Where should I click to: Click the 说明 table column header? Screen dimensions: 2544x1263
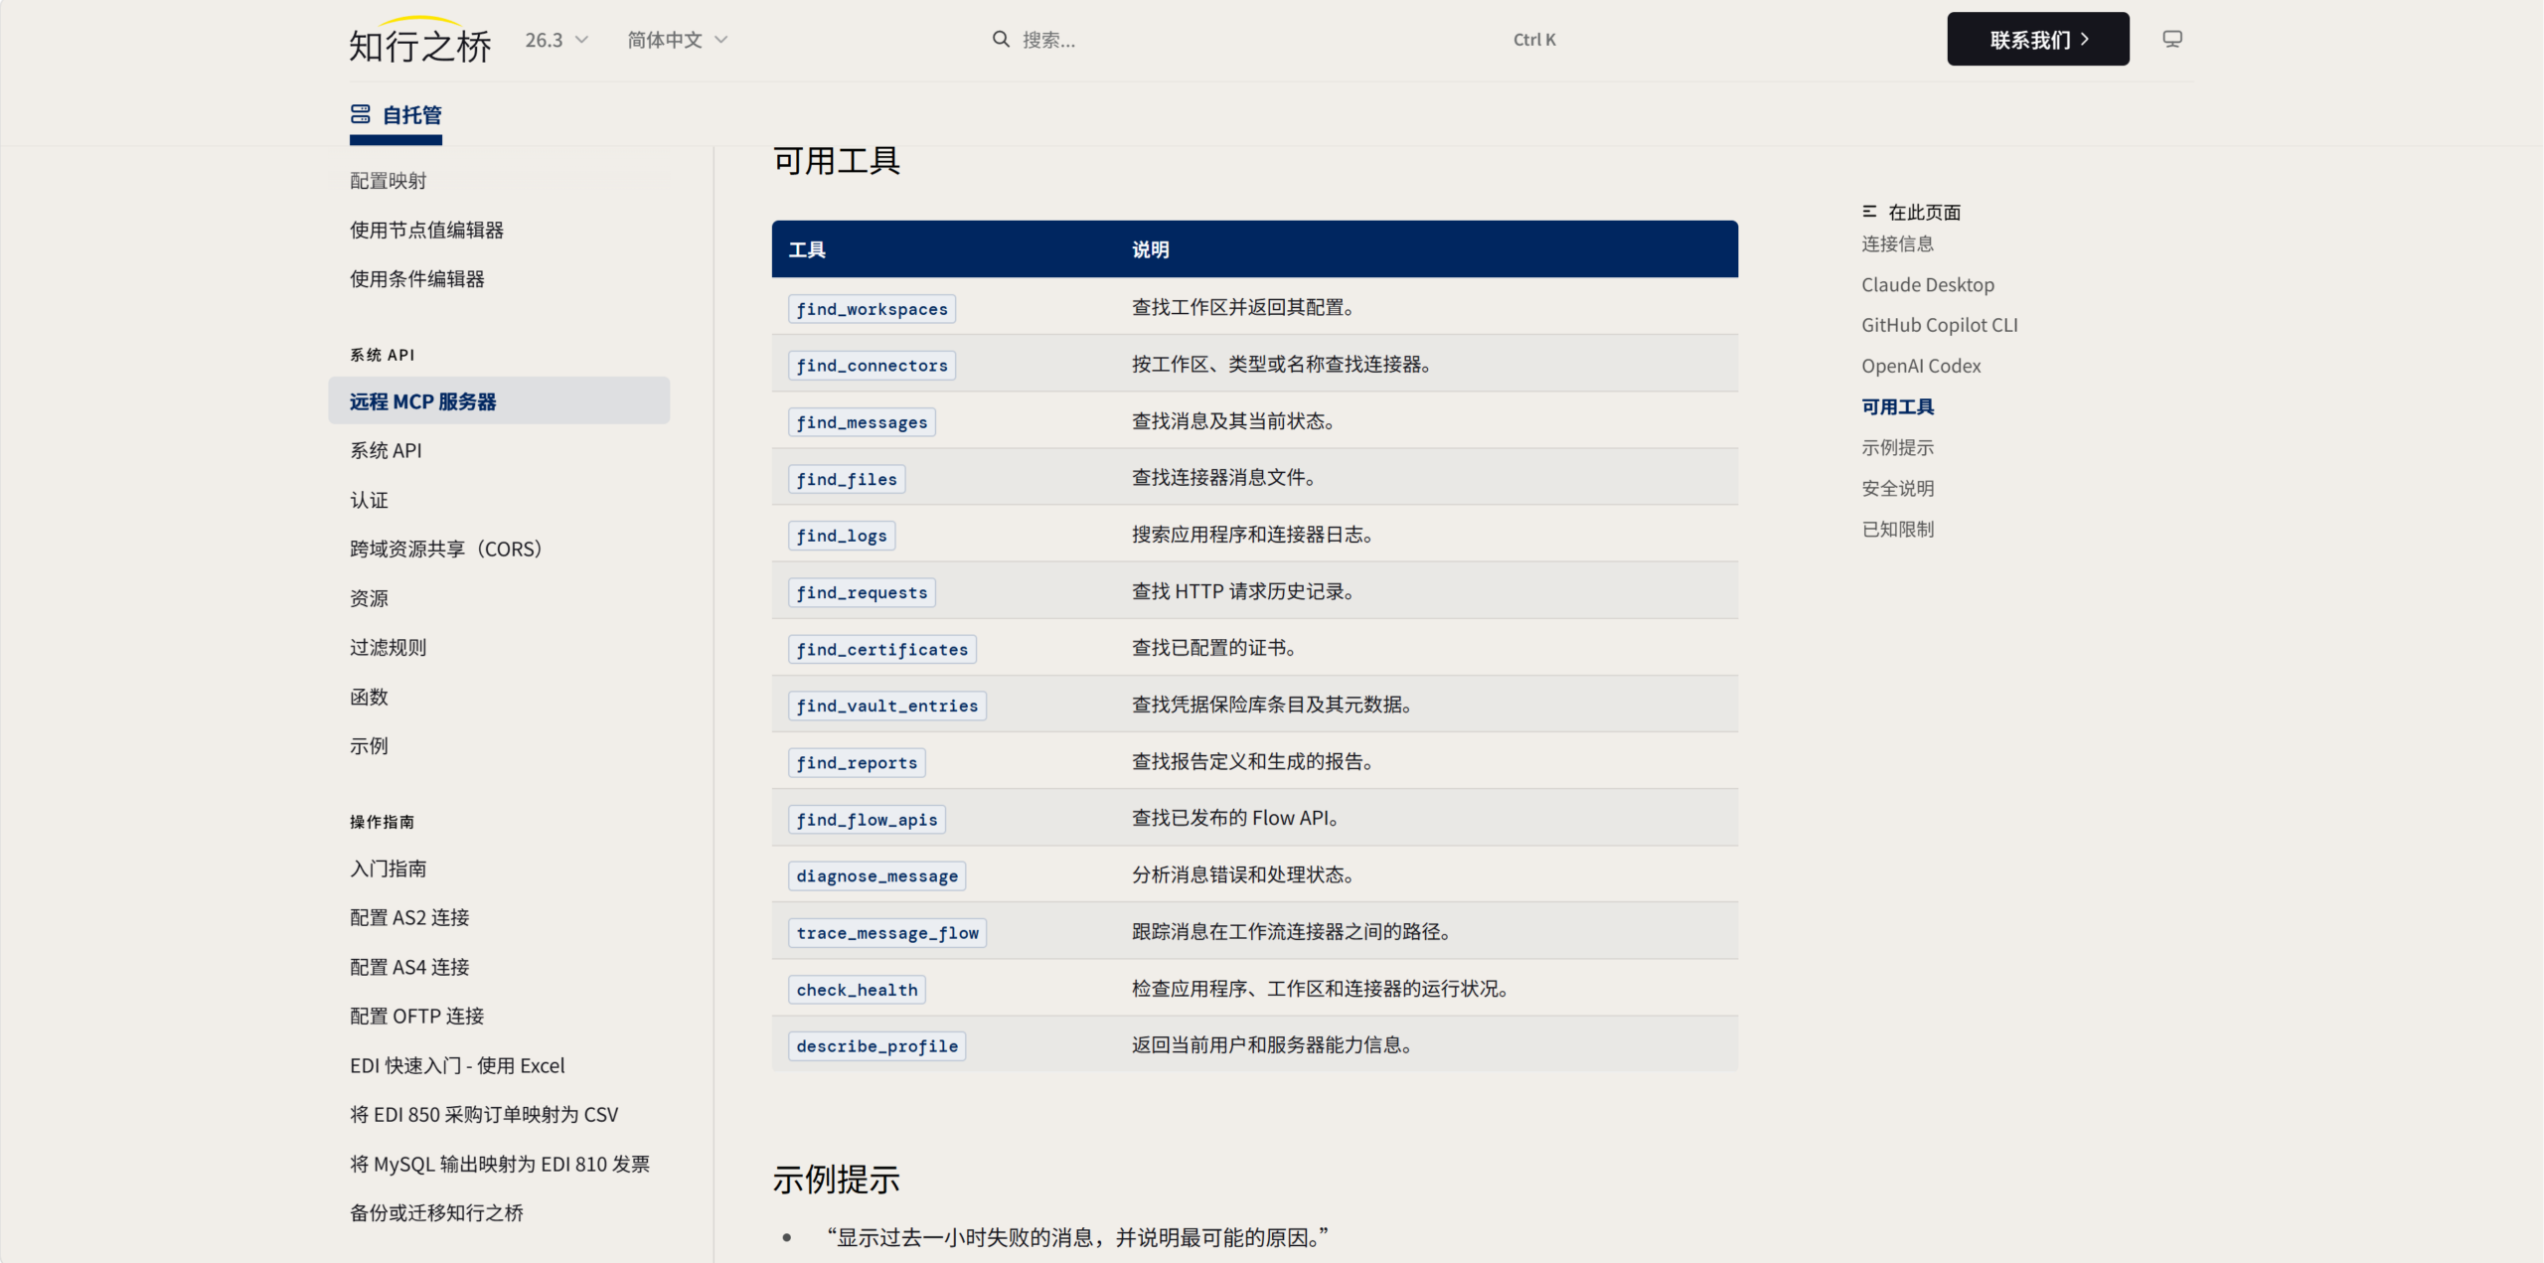1150,249
